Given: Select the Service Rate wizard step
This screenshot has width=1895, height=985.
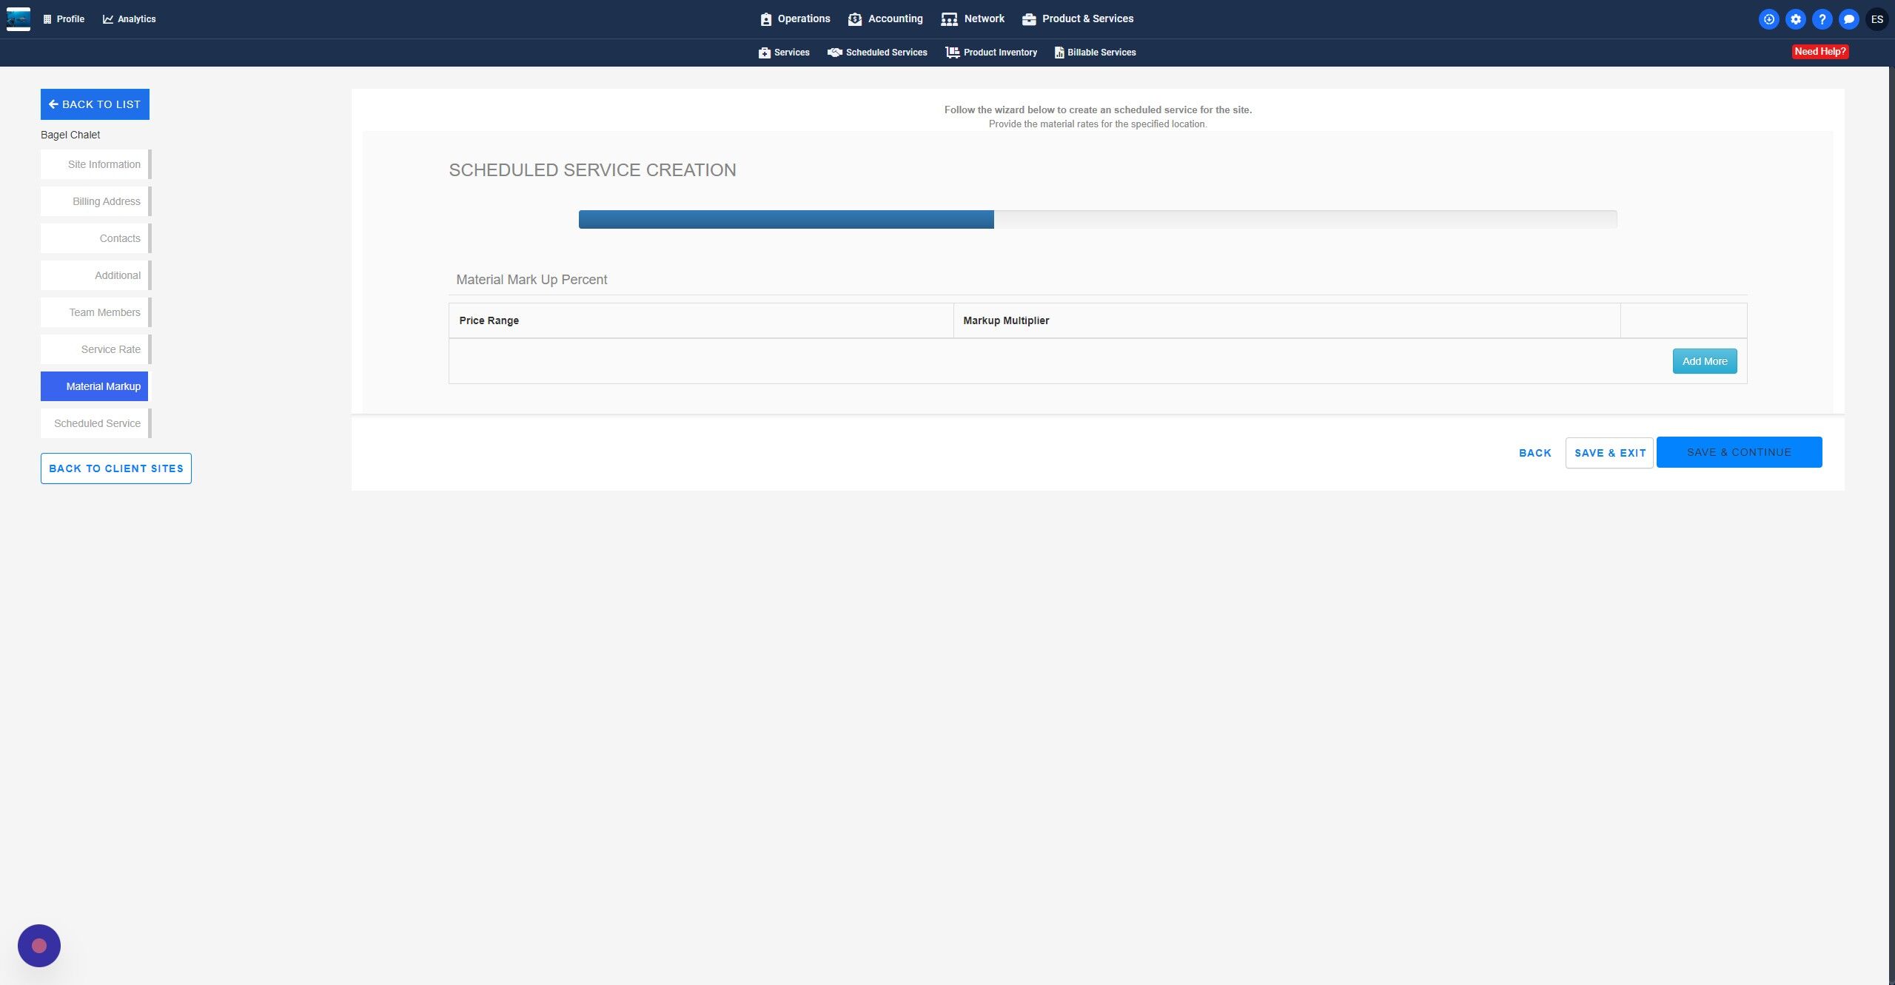Looking at the screenshot, I should 95,349.
